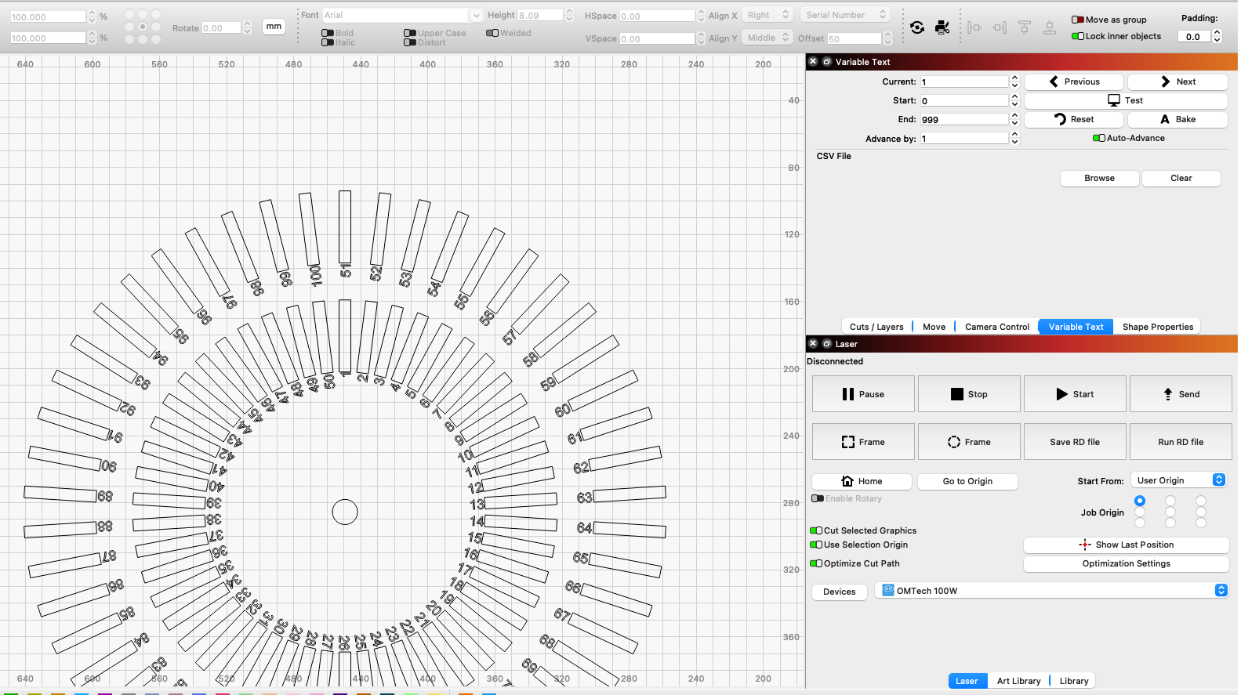Click the rectangular Frame button
This screenshot has height=695, width=1241.
[x=862, y=442]
